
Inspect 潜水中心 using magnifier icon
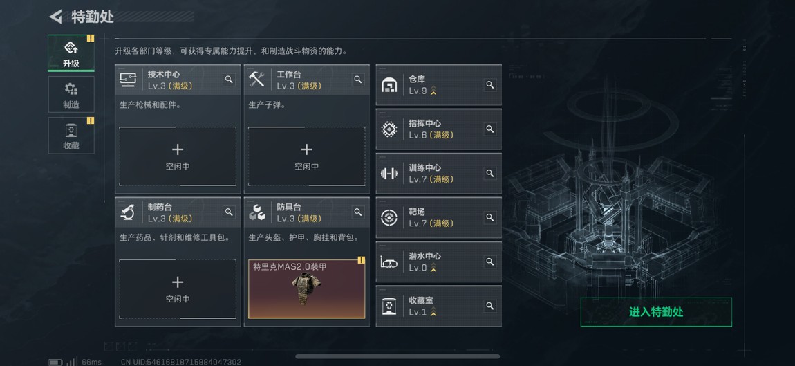click(489, 262)
